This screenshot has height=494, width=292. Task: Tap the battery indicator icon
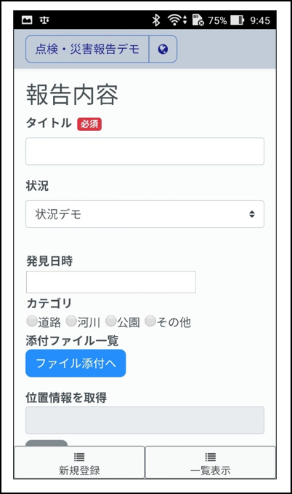click(238, 20)
